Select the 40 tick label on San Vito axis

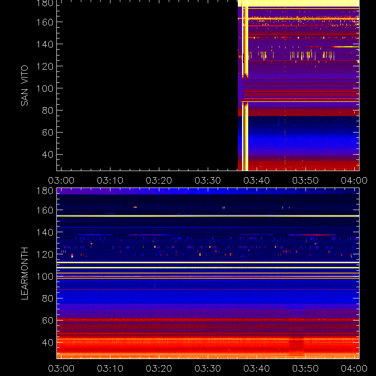pos(47,155)
